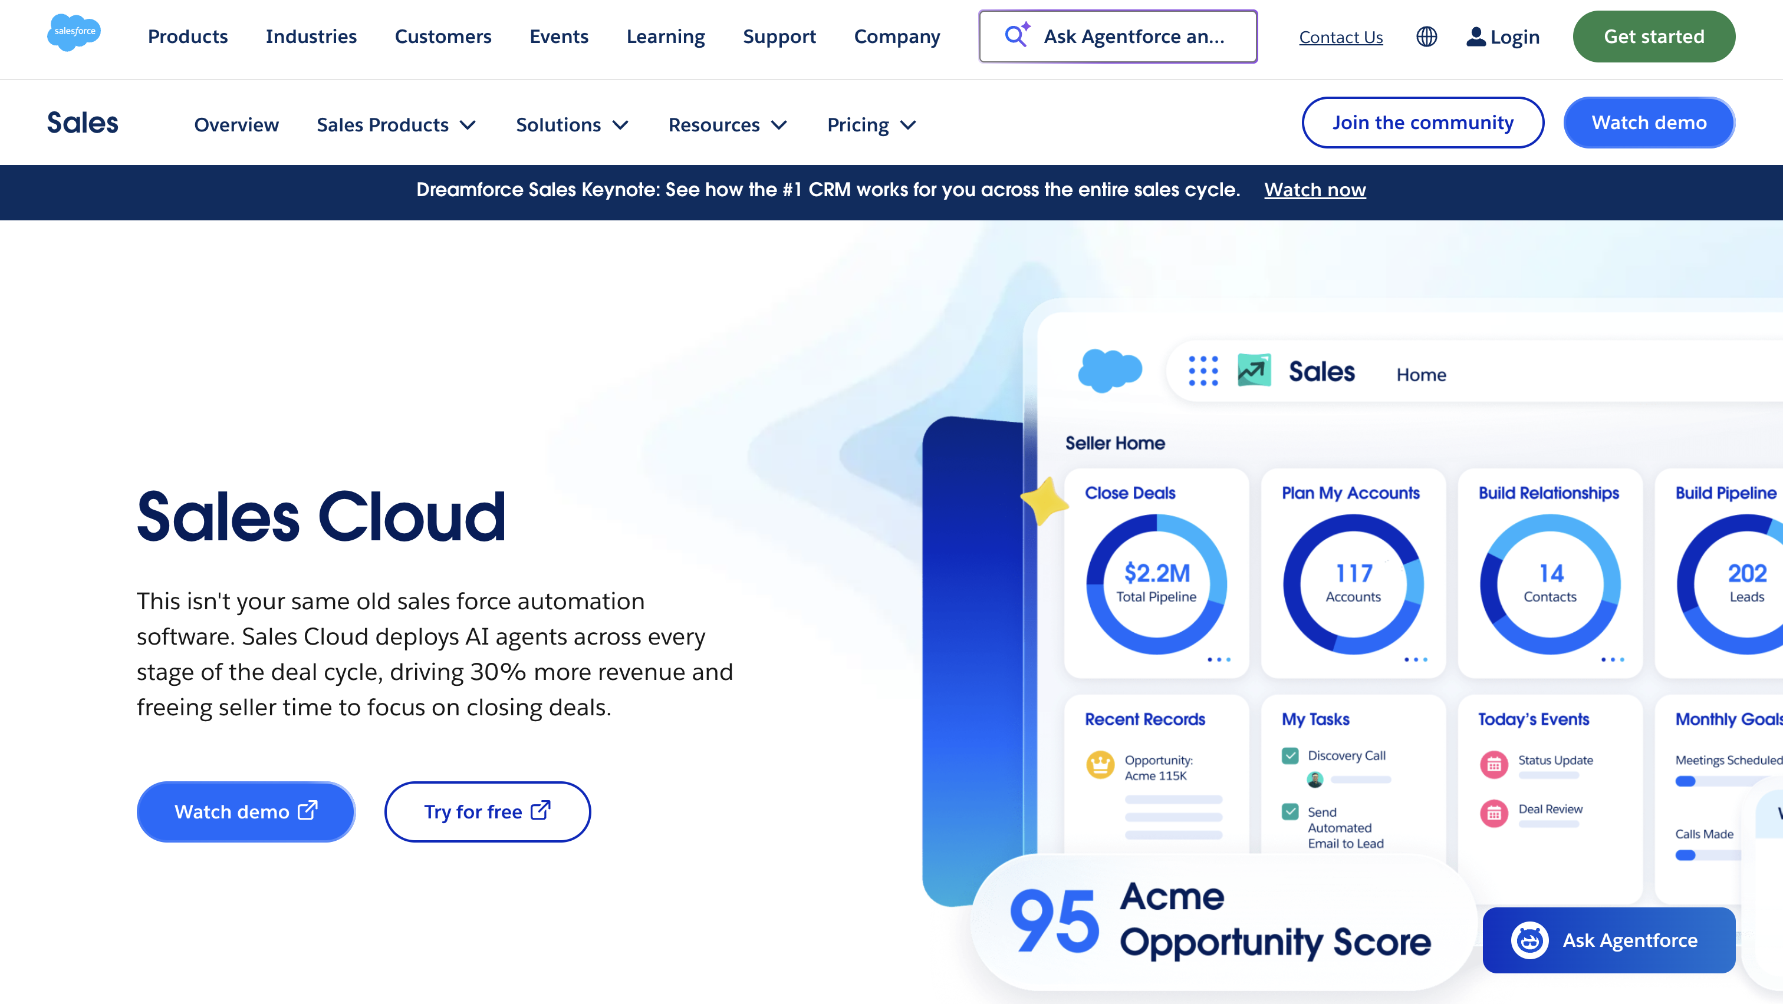Expand the Solutions dropdown

573,125
